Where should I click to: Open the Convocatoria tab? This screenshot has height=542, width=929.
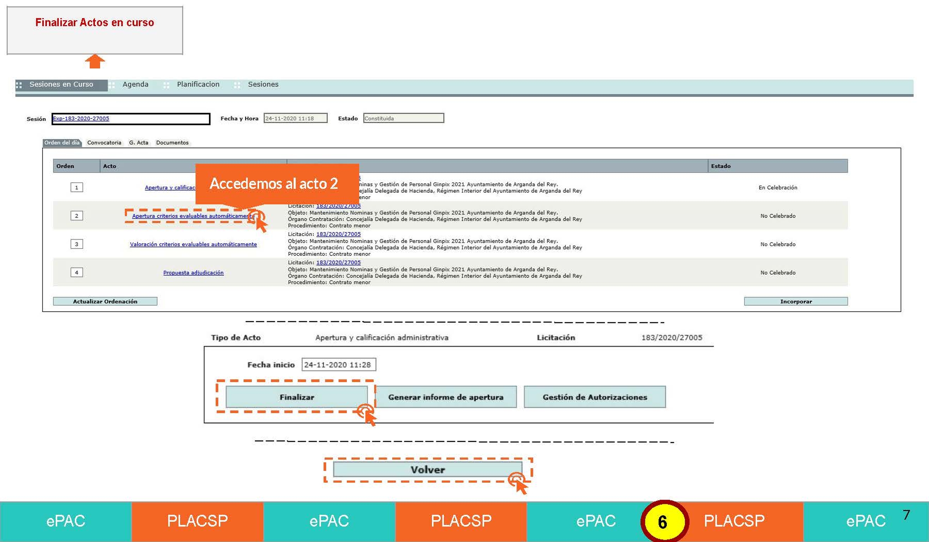(x=104, y=142)
